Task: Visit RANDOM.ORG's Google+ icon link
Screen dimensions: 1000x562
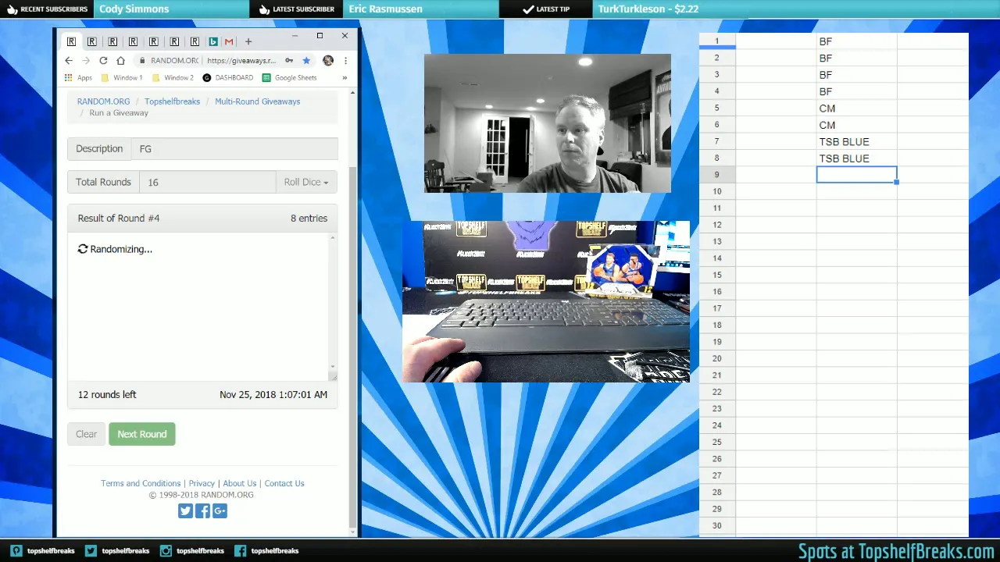Action: 220,510
